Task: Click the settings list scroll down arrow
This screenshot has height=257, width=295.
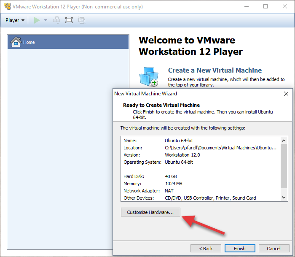Action: [x=284, y=197]
